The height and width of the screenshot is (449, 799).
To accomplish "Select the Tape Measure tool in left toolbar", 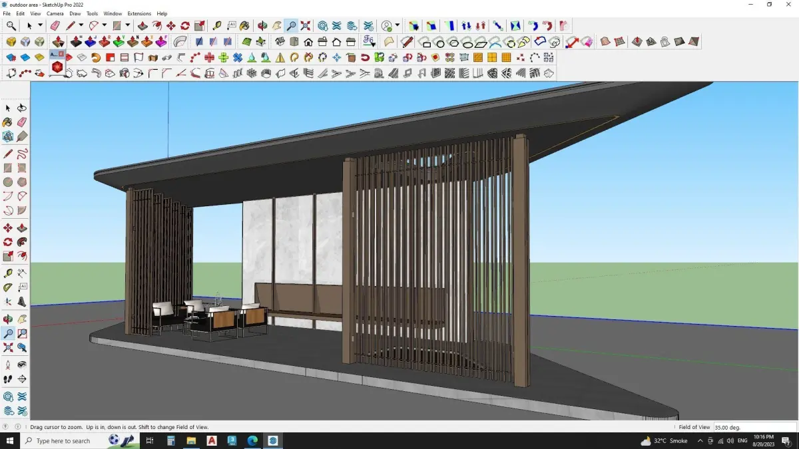I will coord(8,273).
